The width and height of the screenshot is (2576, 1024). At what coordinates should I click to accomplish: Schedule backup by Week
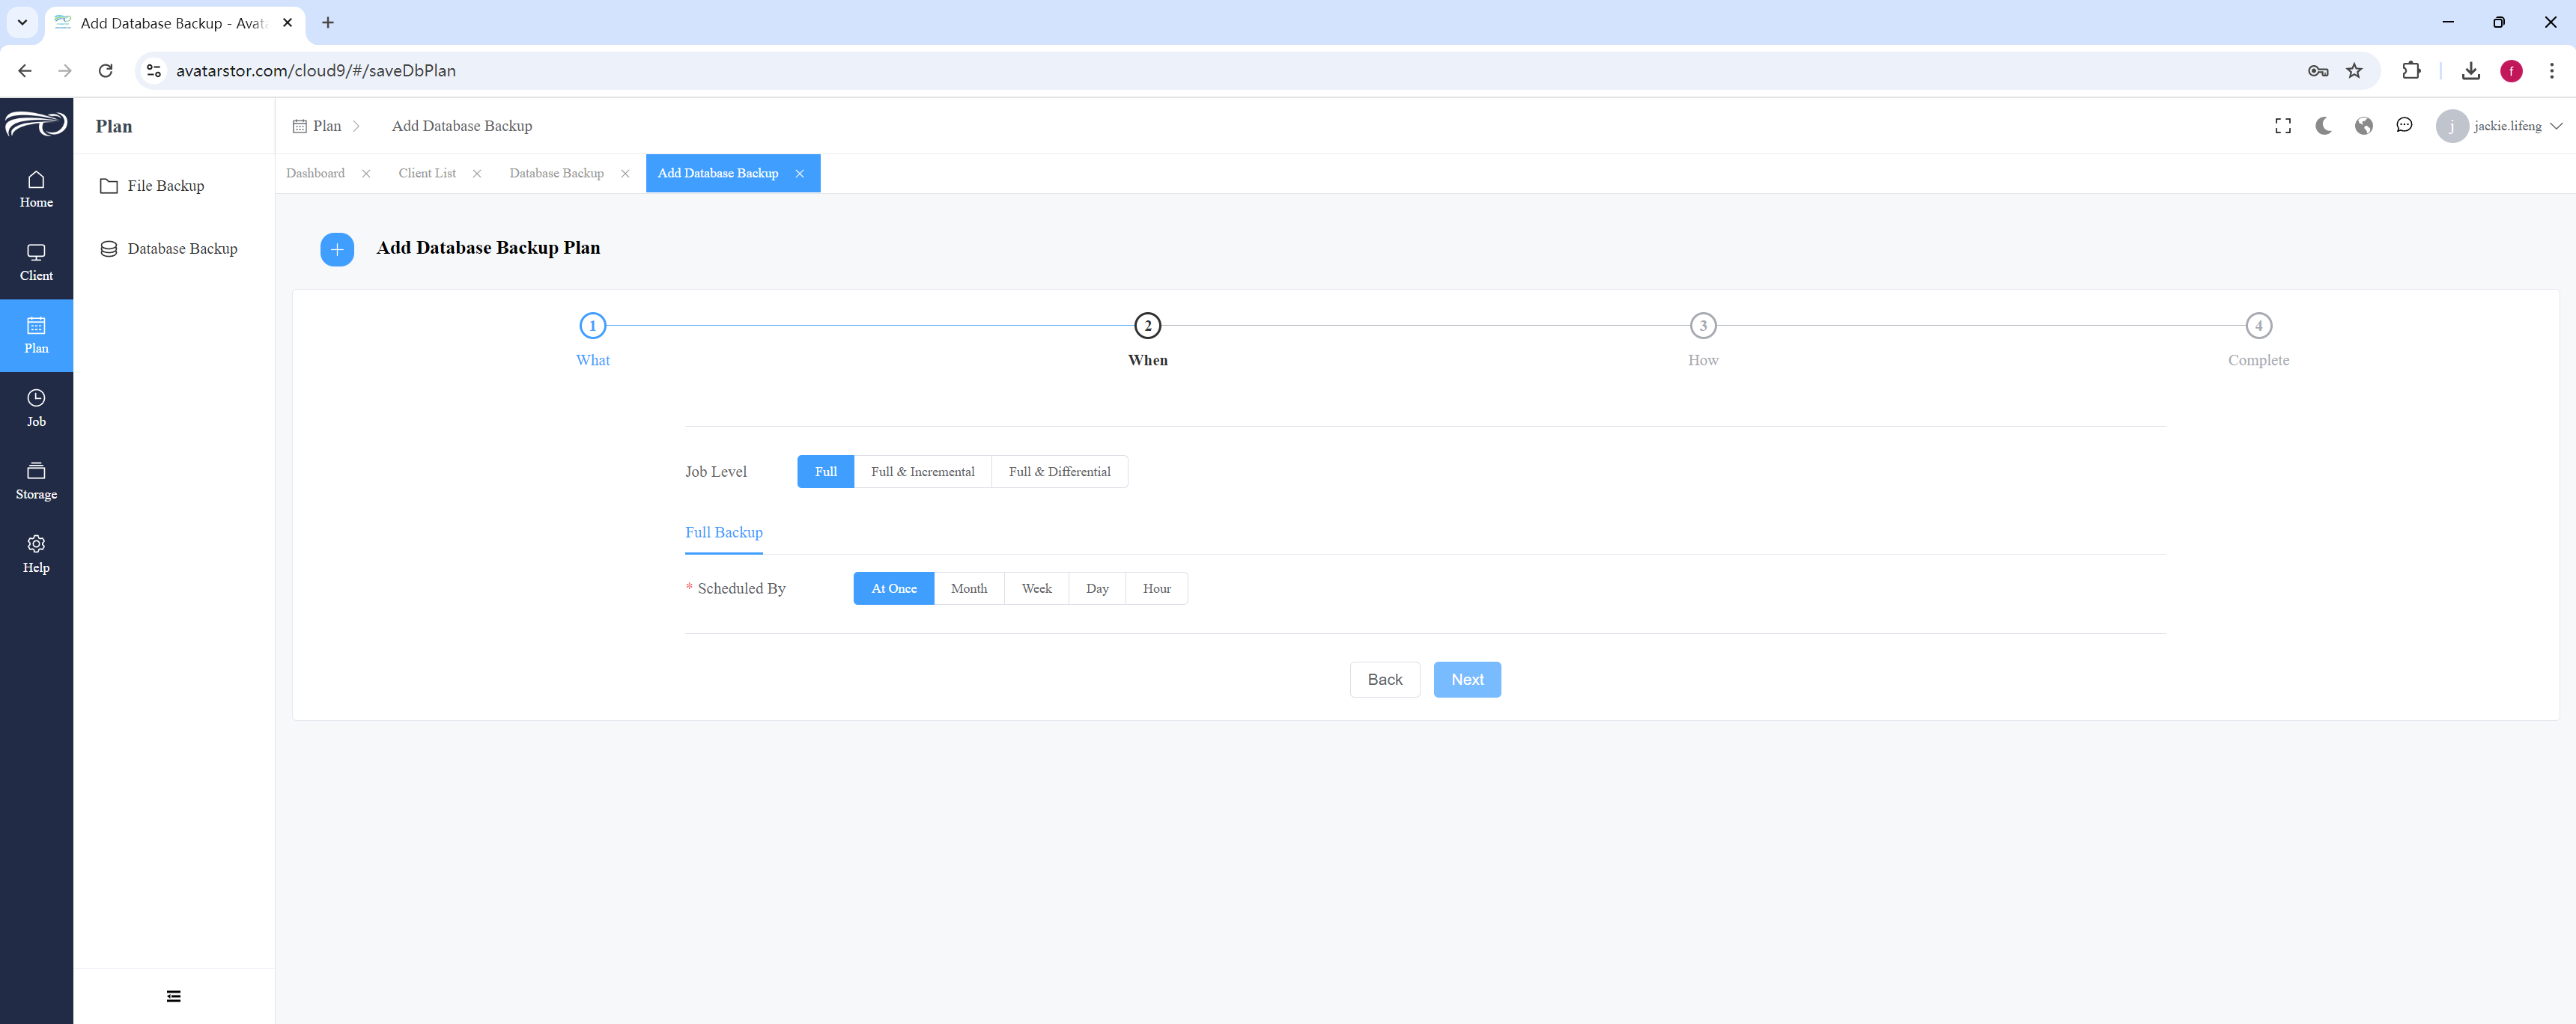[x=1036, y=589]
